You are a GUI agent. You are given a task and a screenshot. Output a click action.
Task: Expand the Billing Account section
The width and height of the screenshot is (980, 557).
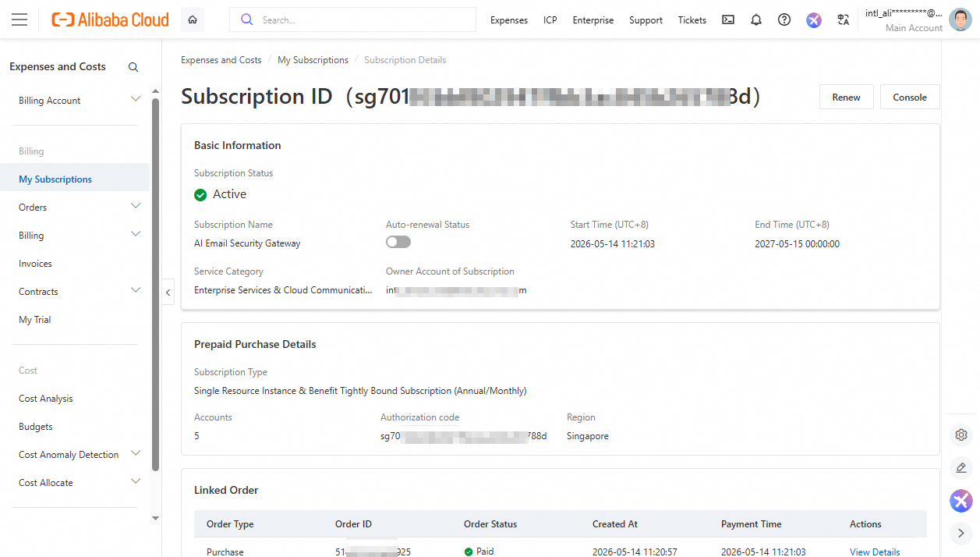click(x=136, y=99)
